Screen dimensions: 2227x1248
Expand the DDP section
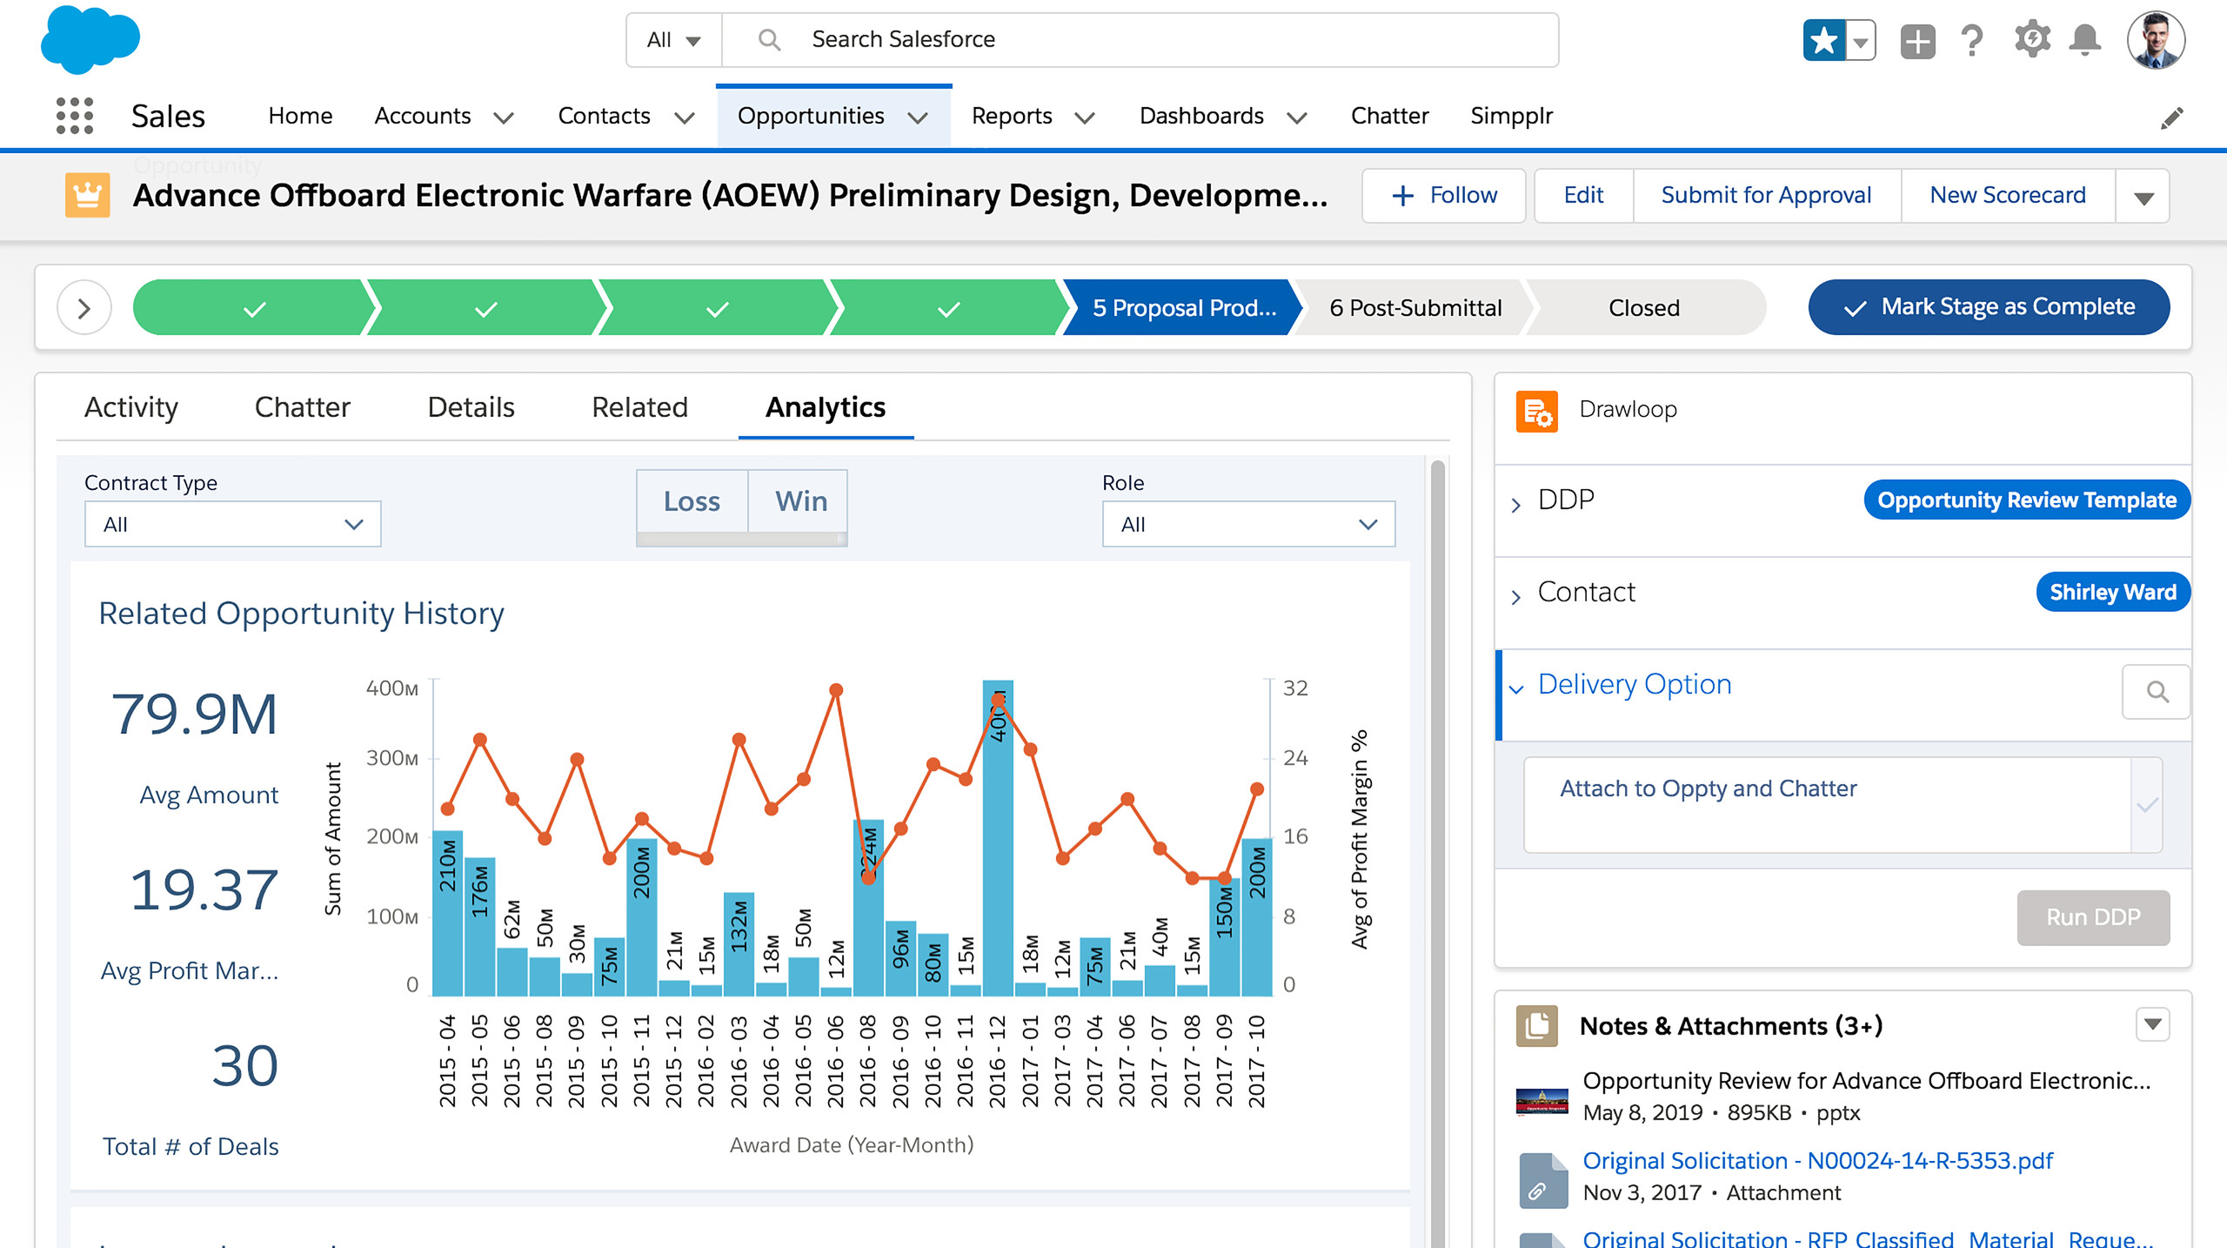[x=1515, y=506]
